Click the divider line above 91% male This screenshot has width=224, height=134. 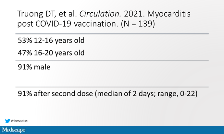click(x=112, y=60)
